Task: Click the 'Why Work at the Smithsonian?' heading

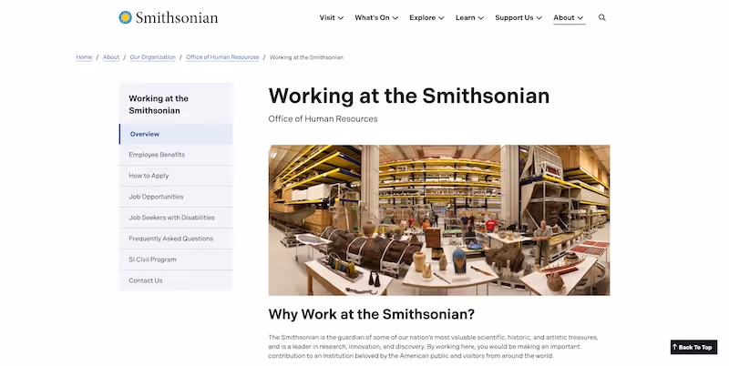Action: coord(372,314)
